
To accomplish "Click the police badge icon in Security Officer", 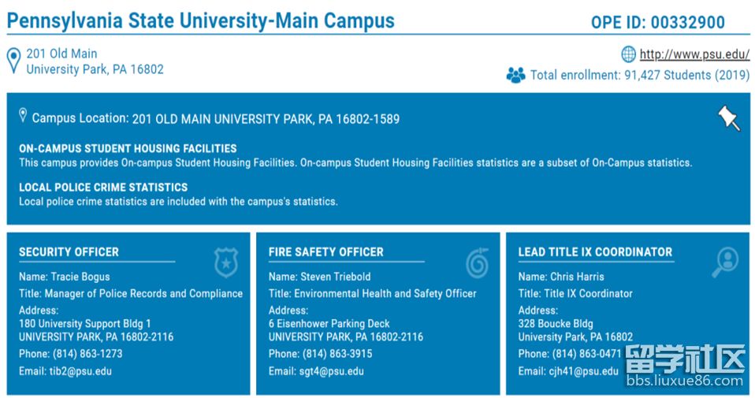I will [226, 262].
